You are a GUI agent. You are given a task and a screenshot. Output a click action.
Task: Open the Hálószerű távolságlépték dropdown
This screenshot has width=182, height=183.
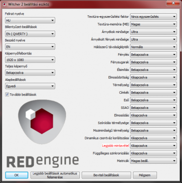pyautogui.click(x=153, y=47)
